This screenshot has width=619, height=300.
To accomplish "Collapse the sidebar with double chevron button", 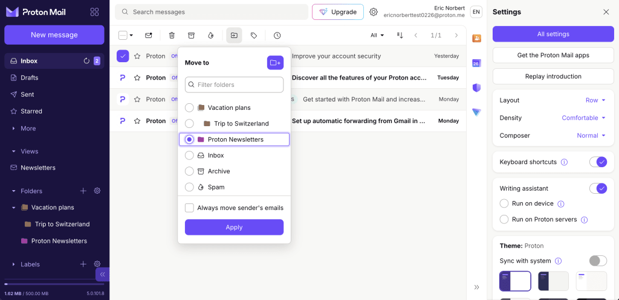I will tap(102, 274).
